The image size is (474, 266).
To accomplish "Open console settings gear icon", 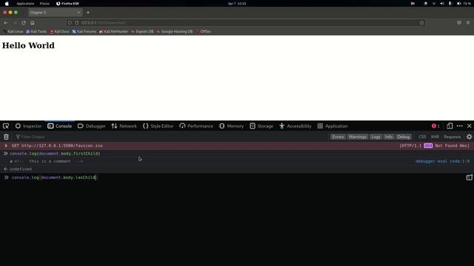I will click(469, 137).
